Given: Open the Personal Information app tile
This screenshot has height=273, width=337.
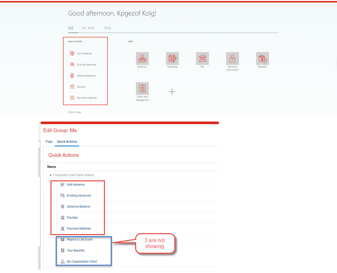Looking at the screenshot, I should (232, 58).
